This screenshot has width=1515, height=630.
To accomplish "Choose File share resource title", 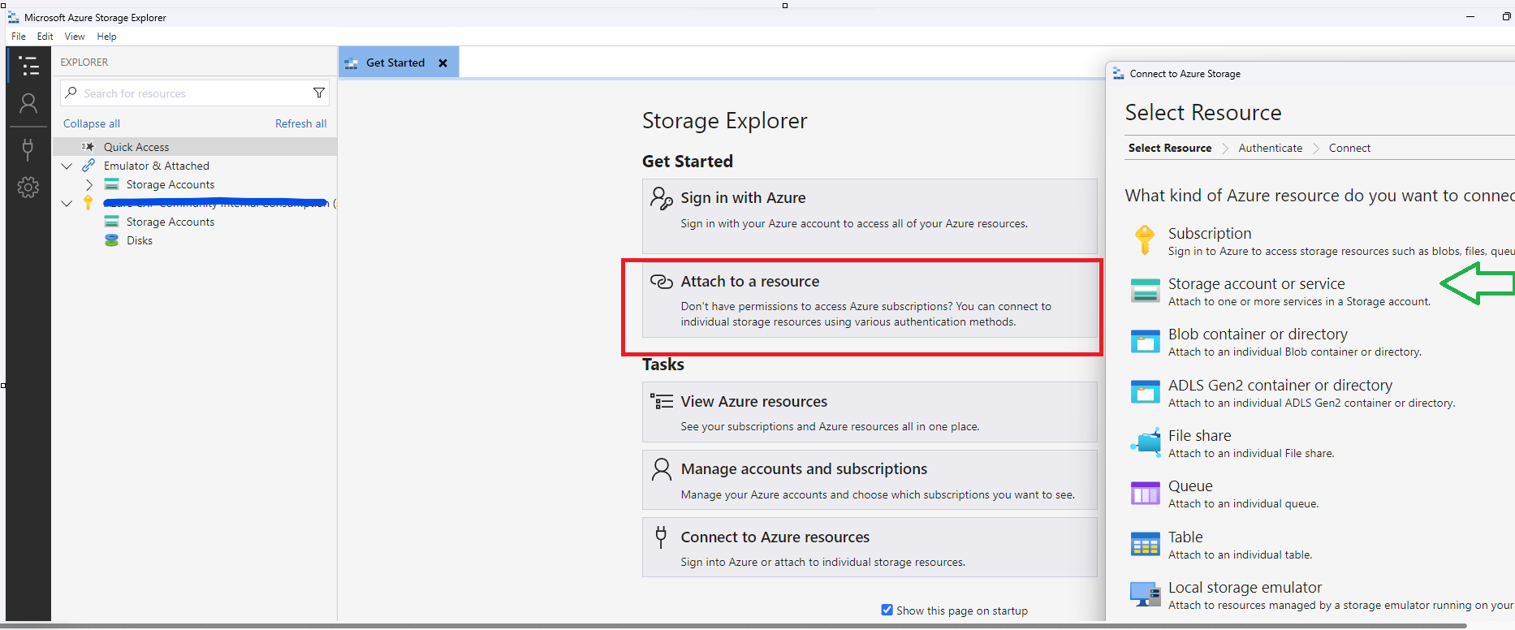I will (1200, 435).
